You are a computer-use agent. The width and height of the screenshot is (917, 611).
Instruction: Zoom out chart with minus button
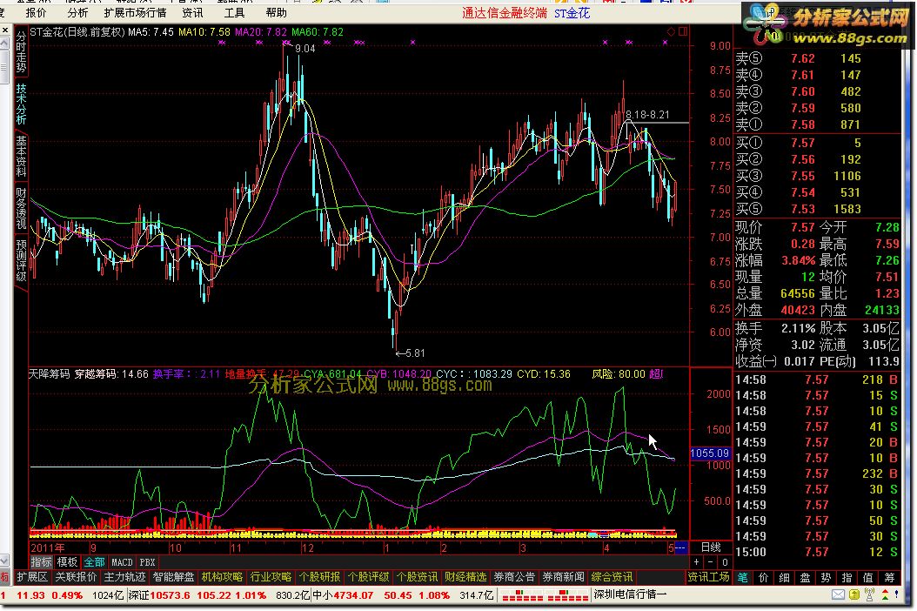pos(711,562)
